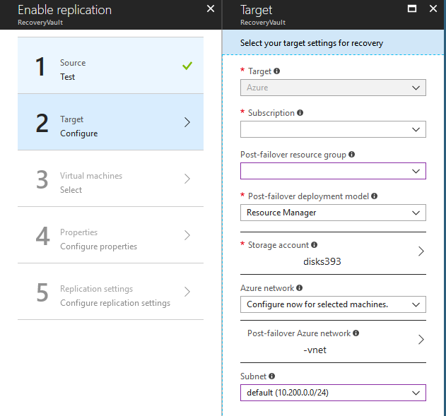Maximize the Target blade
The image size is (446, 416).
pyautogui.click(x=412, y=8)
